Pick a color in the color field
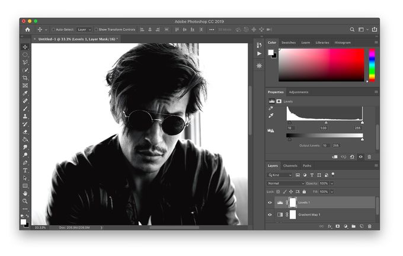Viewport: 403px width, 256px height. (x=321, y=65)
